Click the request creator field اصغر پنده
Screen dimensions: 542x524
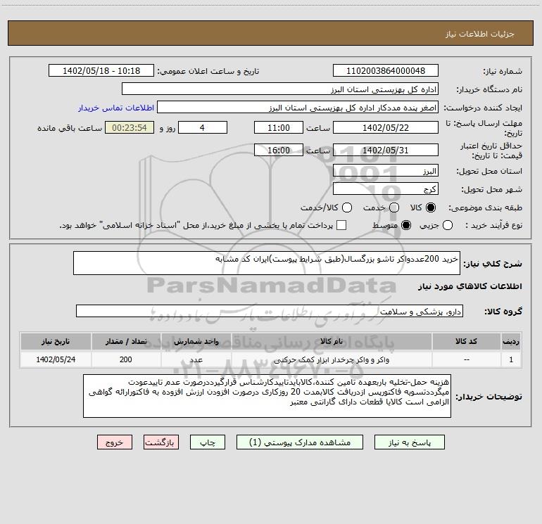tap(298, 107)
